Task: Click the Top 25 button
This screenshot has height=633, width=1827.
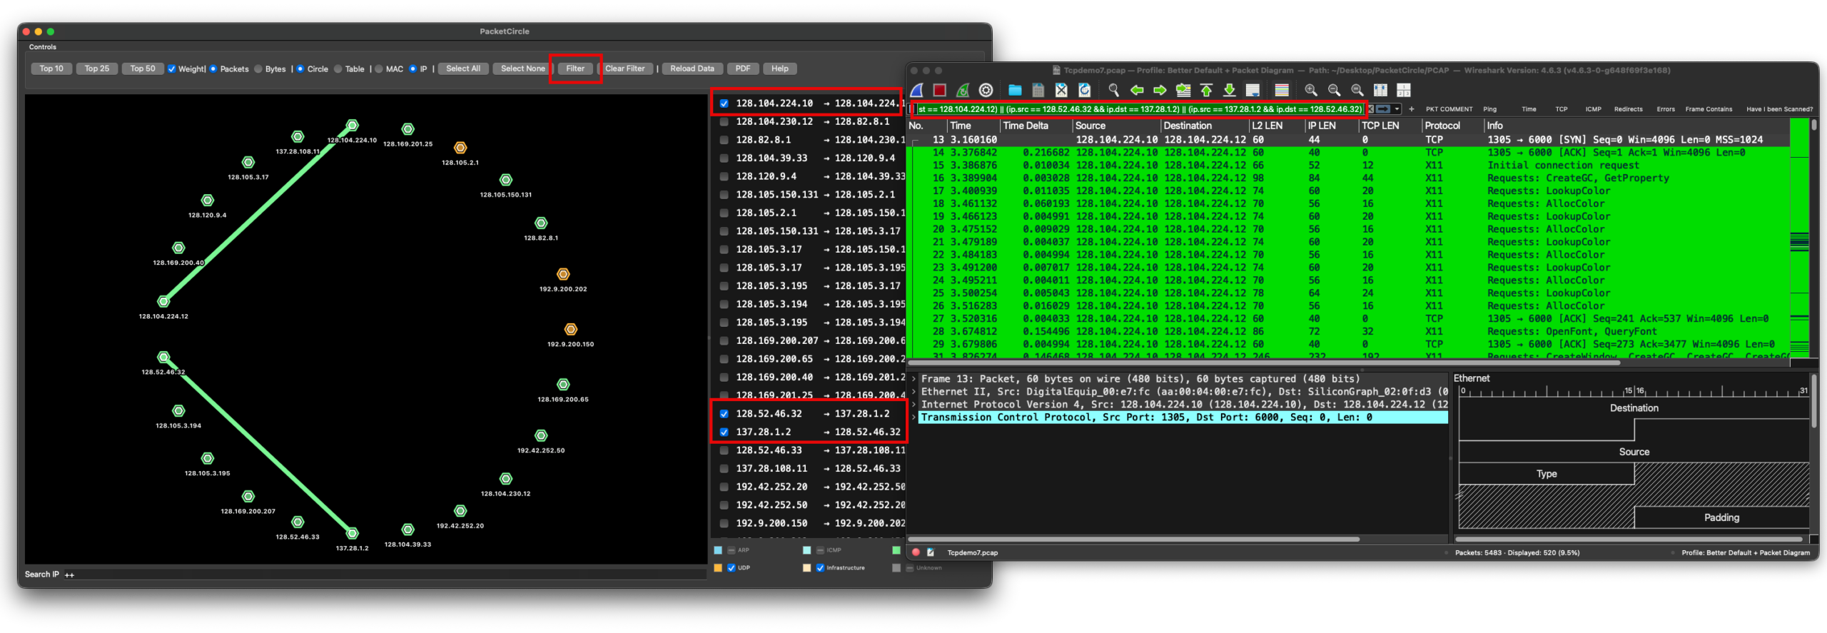Action: (x=97, y=69)
